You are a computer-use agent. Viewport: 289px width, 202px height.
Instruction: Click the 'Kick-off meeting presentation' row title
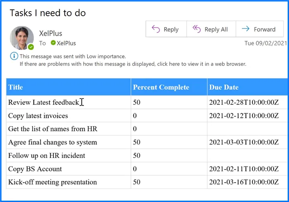(x=52, y=182)
